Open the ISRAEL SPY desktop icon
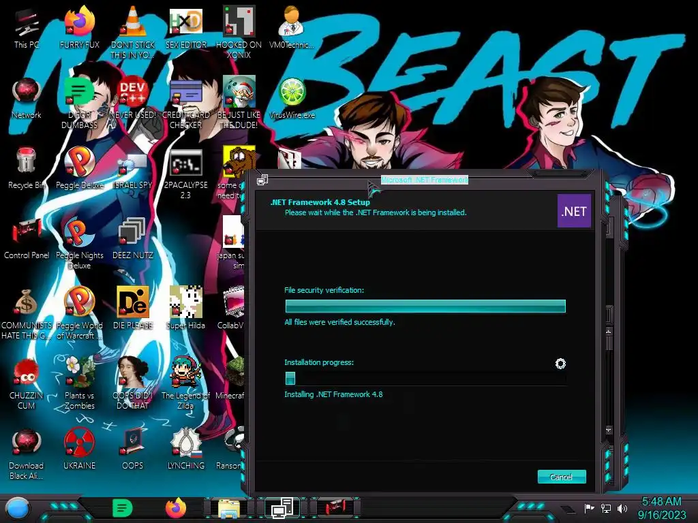Viewport: 698px width, 523px height. point(132,165)
